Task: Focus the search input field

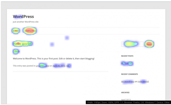Action: [133, 44]
